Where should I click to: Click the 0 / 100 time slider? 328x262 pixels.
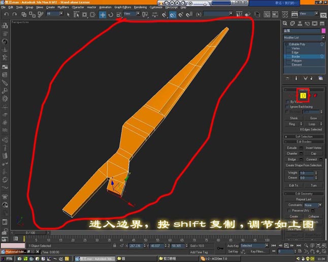tap(30, 233)
